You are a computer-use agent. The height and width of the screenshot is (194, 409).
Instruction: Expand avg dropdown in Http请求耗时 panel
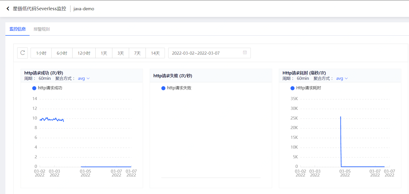342,79
